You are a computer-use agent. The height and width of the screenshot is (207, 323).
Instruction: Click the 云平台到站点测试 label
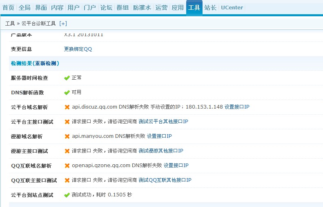click(32, 195)
